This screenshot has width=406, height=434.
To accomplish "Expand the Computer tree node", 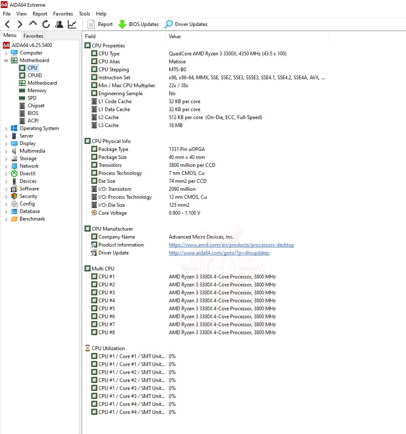I will pyautogui.click(x=6, y=53).
